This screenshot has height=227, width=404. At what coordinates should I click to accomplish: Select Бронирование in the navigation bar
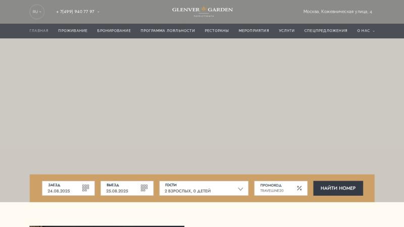pos(114,31)
